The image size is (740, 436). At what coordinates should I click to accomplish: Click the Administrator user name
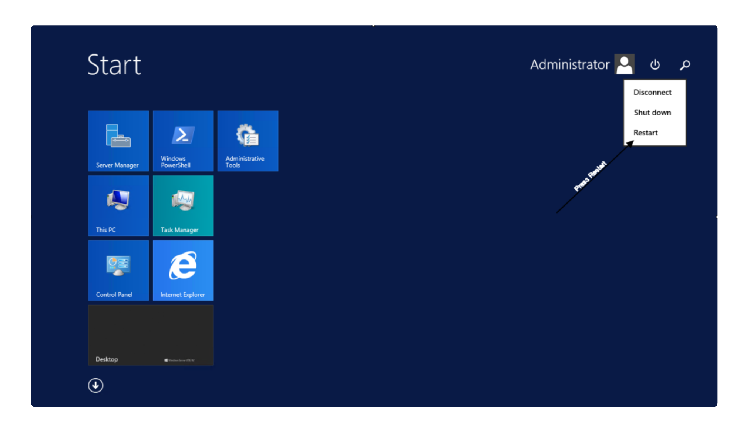570,64
